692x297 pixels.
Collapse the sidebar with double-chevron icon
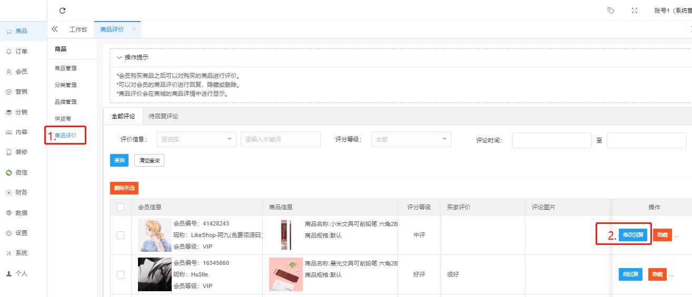55,29
